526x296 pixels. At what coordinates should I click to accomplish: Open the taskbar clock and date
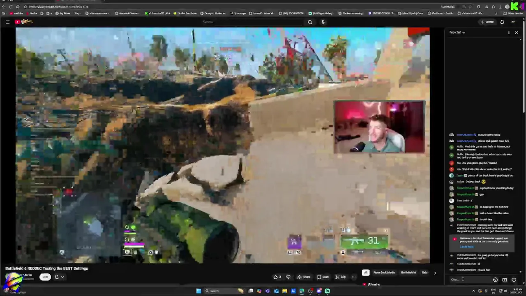(516, 291)
